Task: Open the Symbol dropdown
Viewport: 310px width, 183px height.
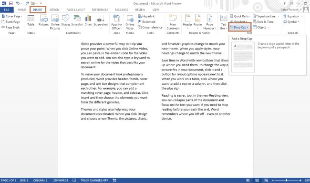Action: point(291,22)
